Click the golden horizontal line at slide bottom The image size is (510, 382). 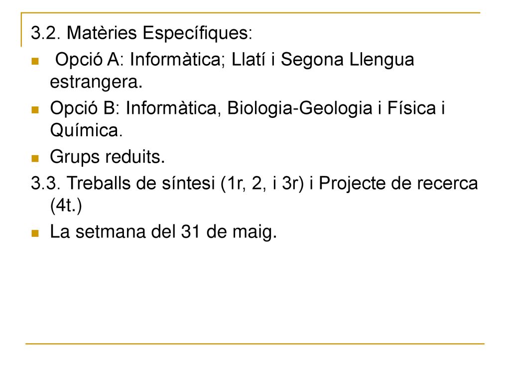(255, 343)
